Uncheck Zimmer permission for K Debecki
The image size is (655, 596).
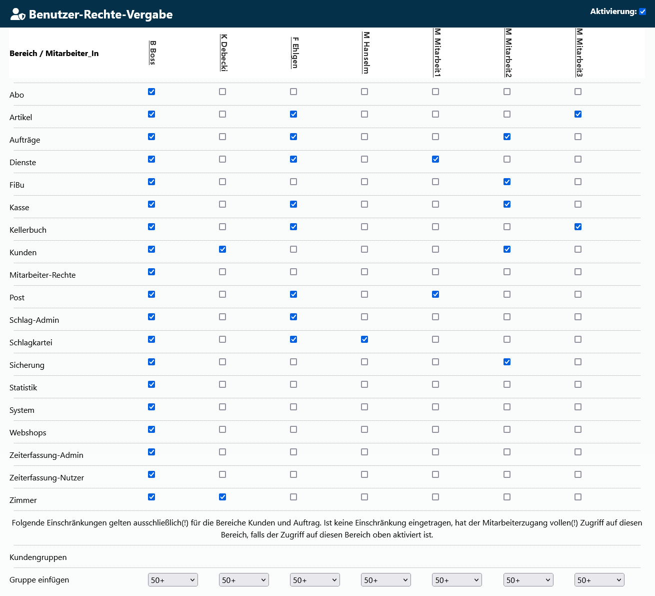point(222,497)
